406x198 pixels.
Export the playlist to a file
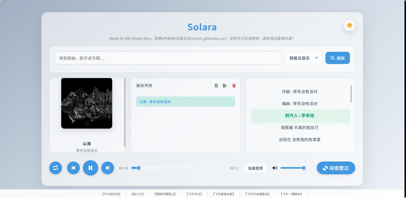coord(225,86)
